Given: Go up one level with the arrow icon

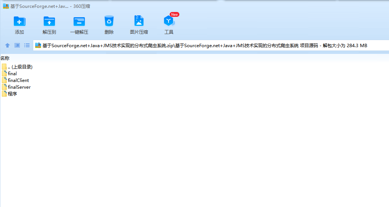Looking at the screenshot, I should coord(7,45).
